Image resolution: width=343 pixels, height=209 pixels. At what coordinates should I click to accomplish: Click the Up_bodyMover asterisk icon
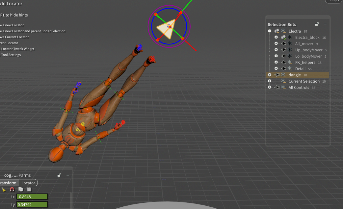[290, 50]
